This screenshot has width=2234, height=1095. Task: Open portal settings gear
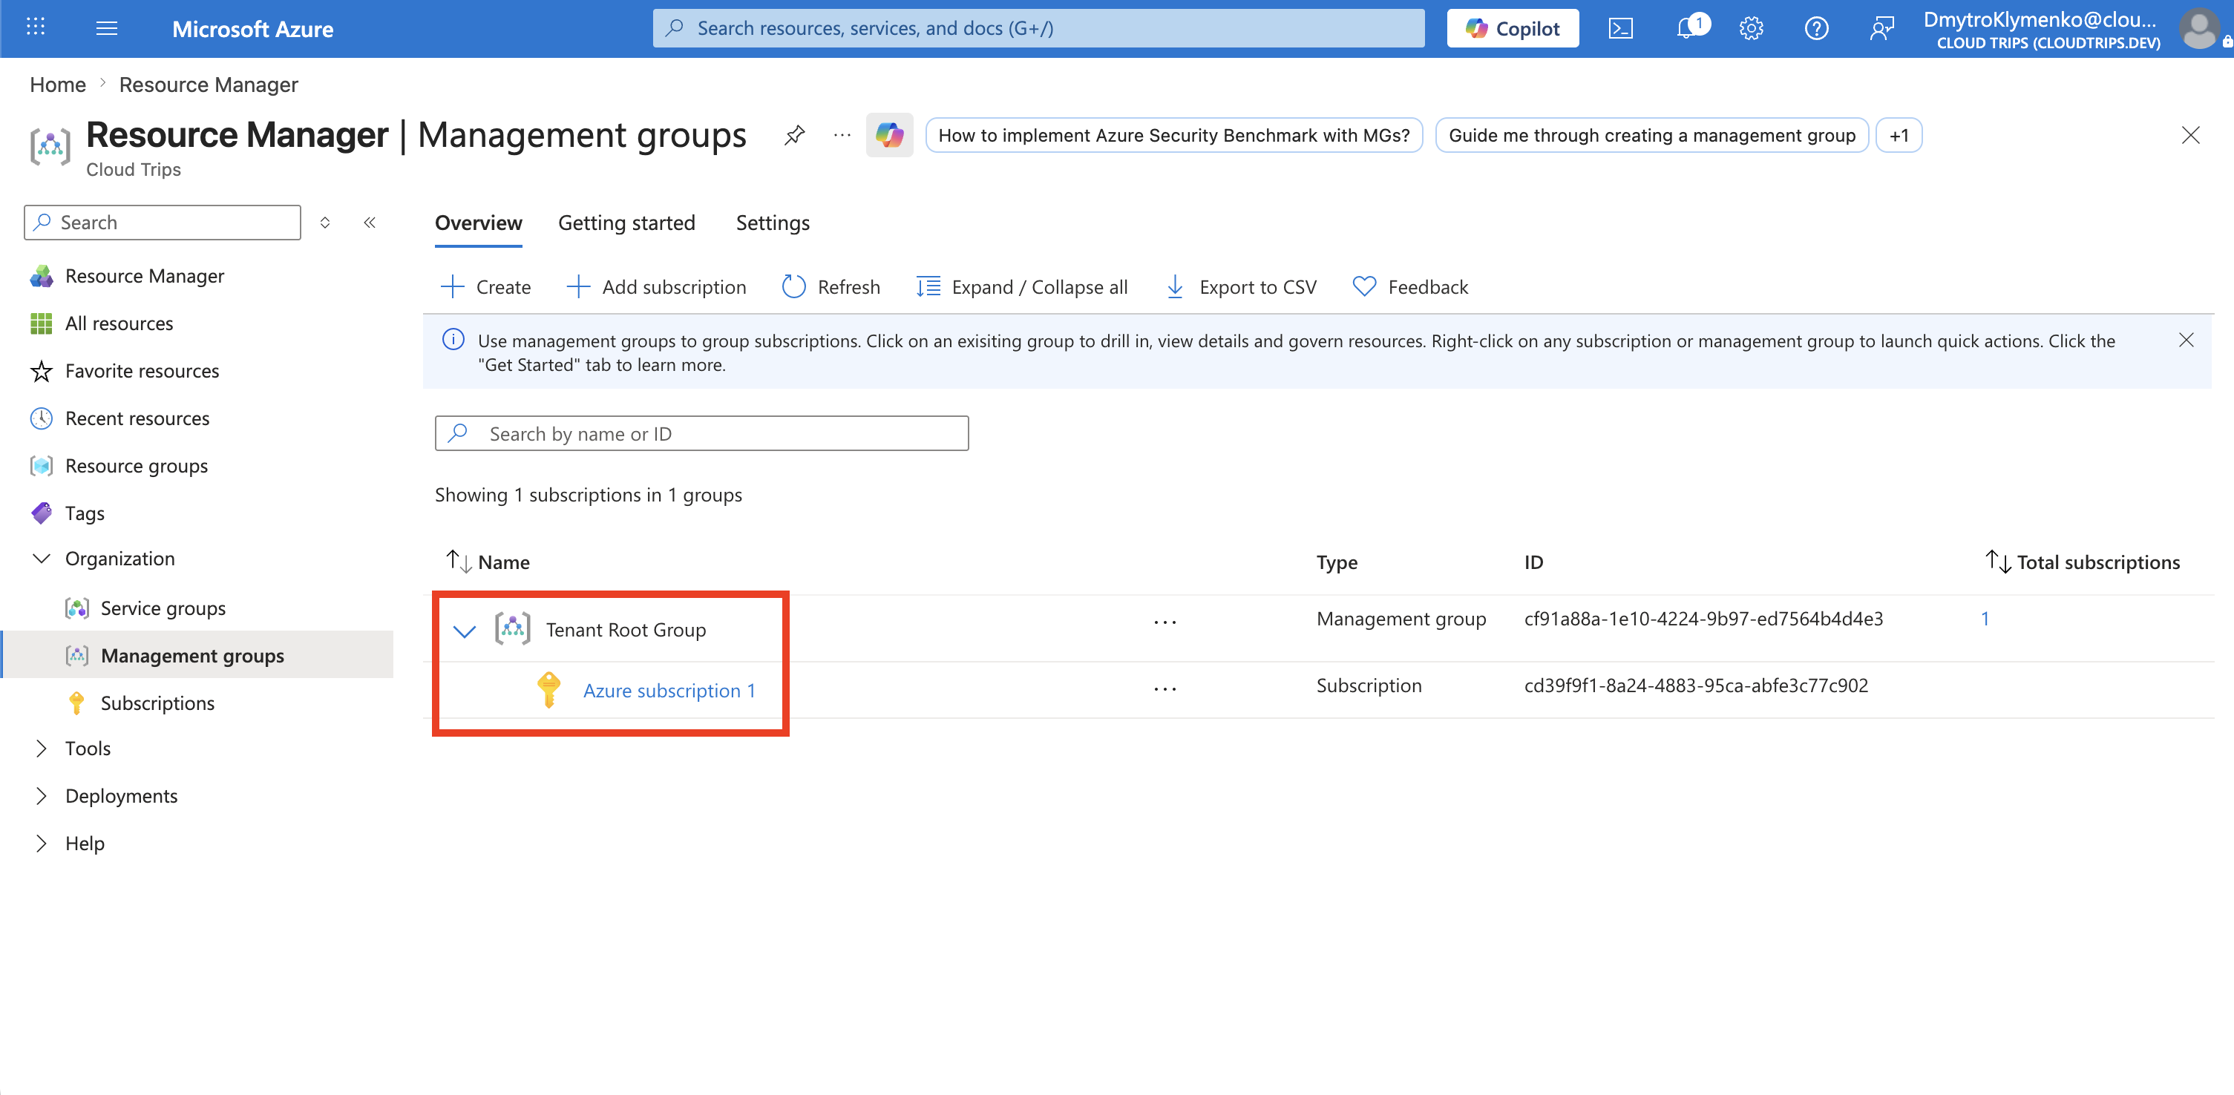[x=1751, y=29]
